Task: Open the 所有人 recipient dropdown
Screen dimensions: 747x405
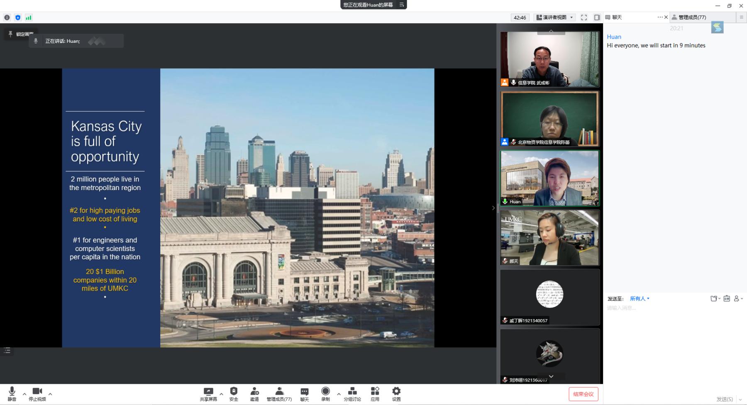Action: (640, 298)
